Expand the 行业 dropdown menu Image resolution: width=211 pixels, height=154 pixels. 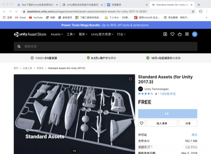coord(121,34)
